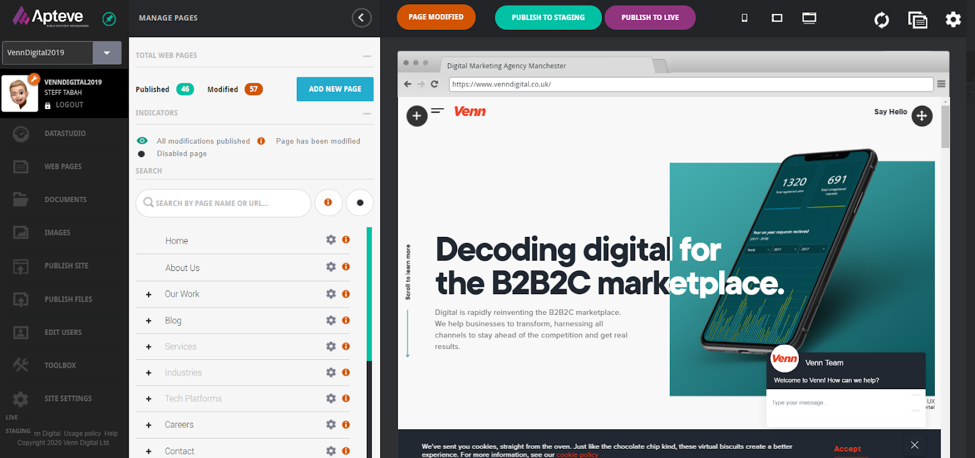Click modified indicator on Blog row

tap(346, 320)
